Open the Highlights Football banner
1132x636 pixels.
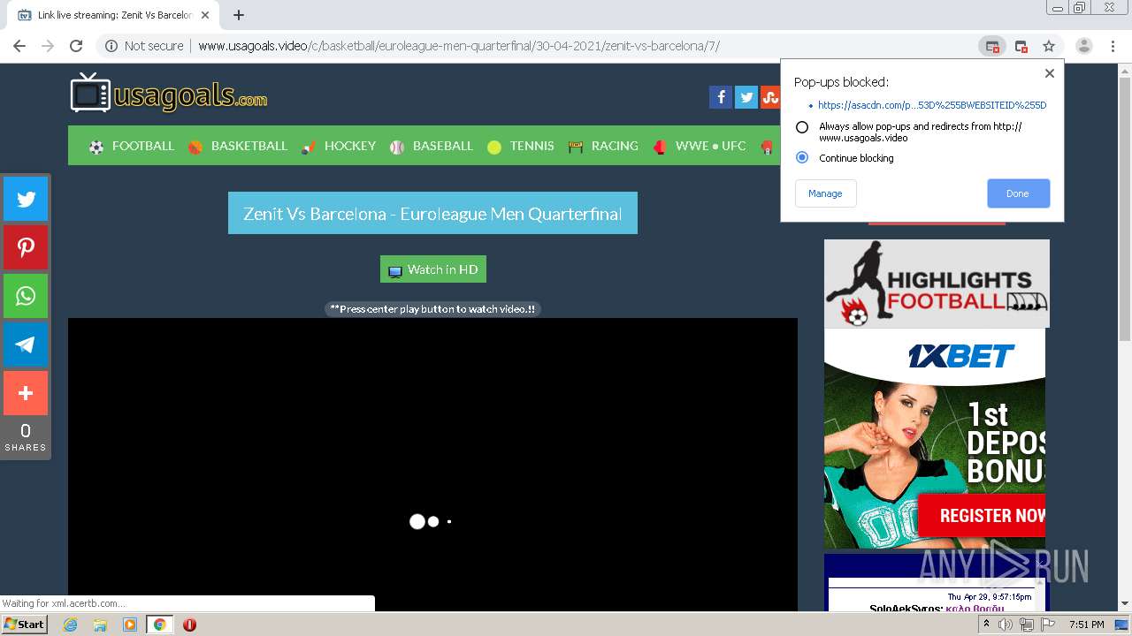tap(937, 284)
